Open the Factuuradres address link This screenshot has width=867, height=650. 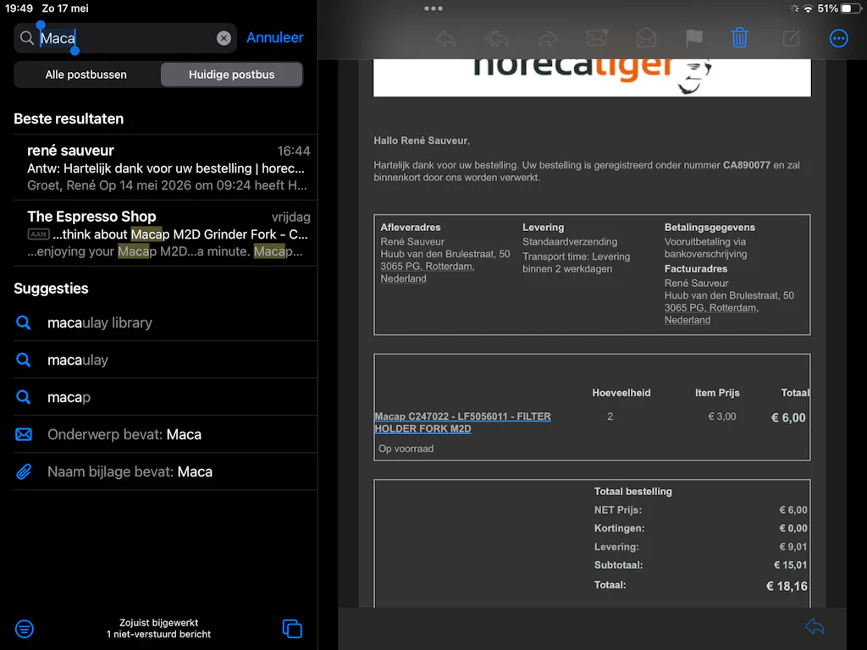point(711,314)
